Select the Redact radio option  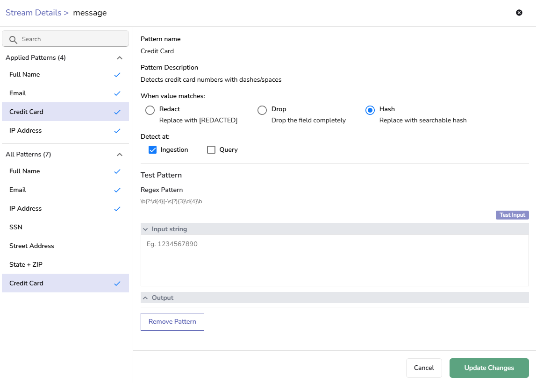point(150,110)
